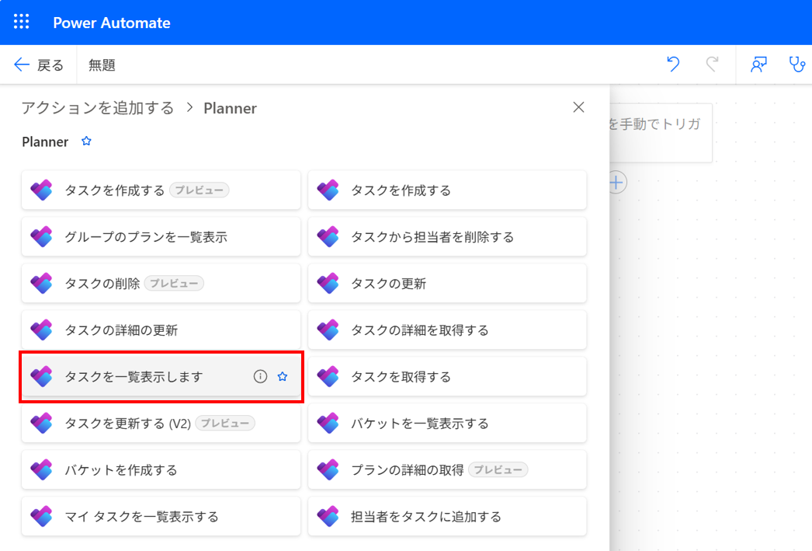812x551 pixels.
Task: Open the app launcher waffle grid
Action: (x=21, y=22)
